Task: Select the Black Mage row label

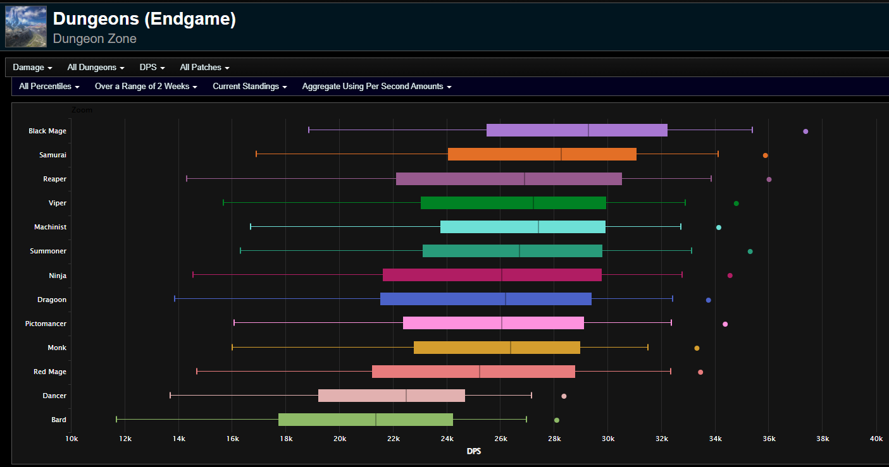Action: coord(47,131)
